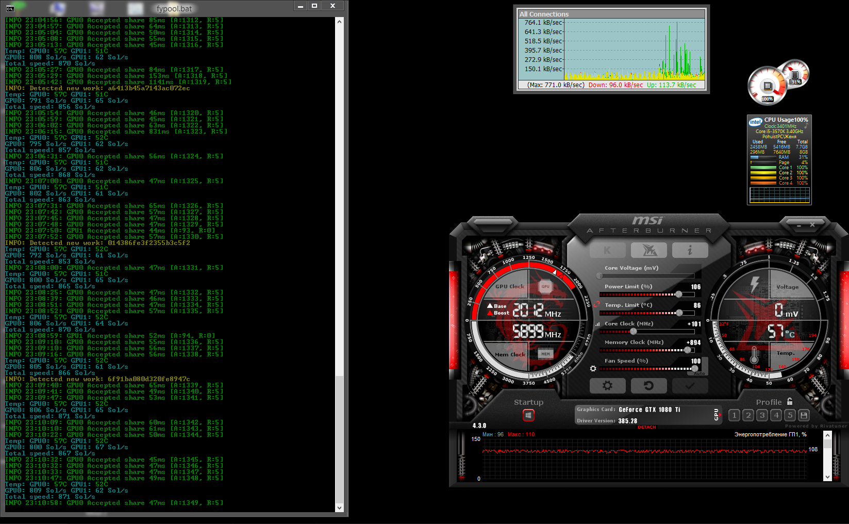Open the fypool.bat console system menu icon
This screenshot has height=524, width=849.
click(10, 8)
